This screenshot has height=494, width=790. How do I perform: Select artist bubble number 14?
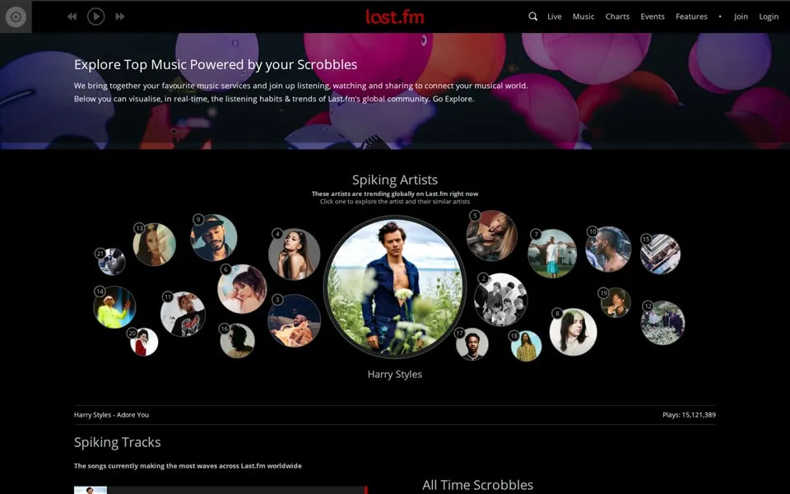click(114, 306)
